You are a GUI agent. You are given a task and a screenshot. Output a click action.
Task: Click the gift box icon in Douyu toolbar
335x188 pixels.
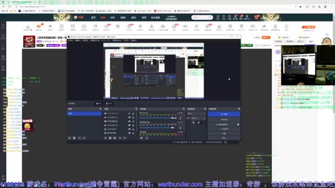[x=118, y=27]
